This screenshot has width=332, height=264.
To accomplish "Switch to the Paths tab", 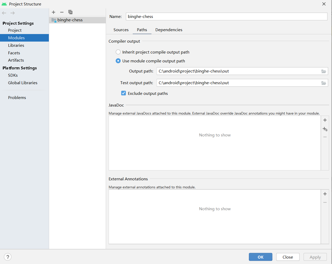I will point(142,30).
